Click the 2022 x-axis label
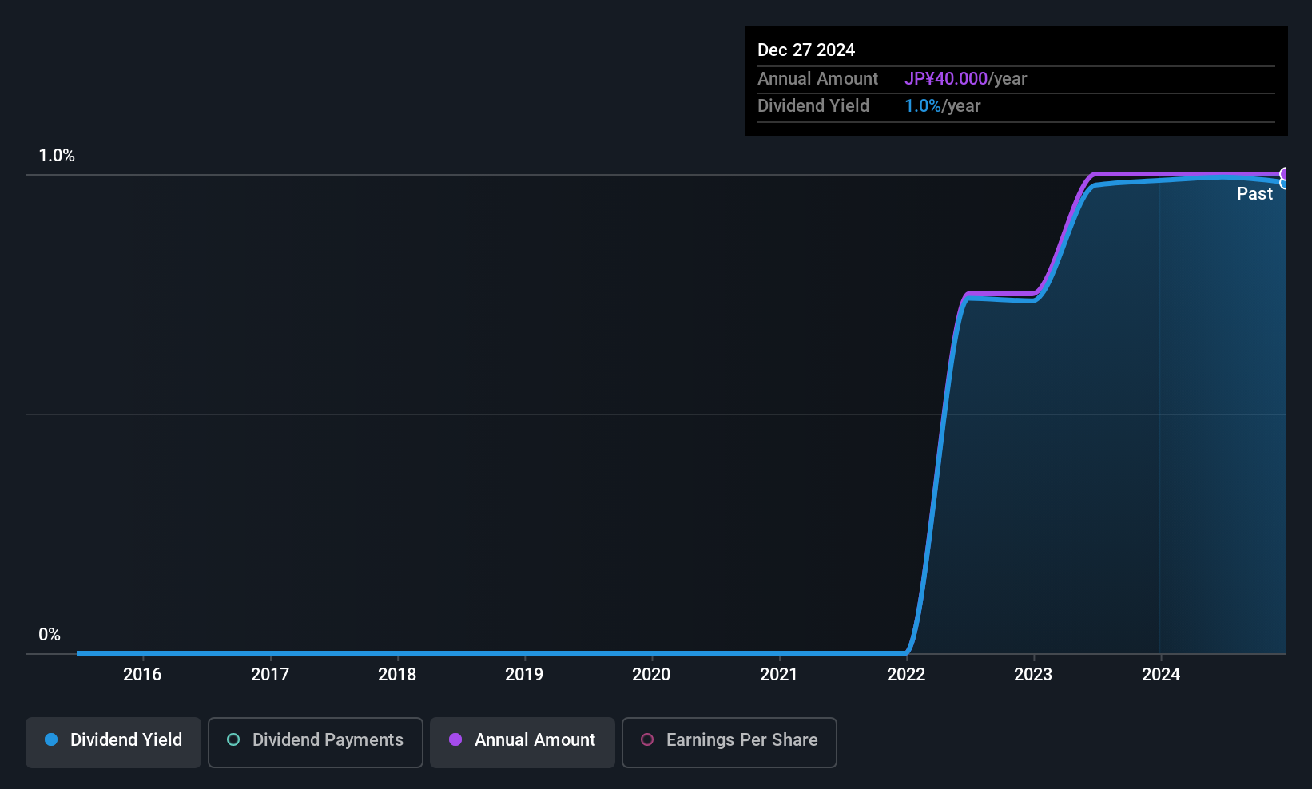 click(906, 675)
